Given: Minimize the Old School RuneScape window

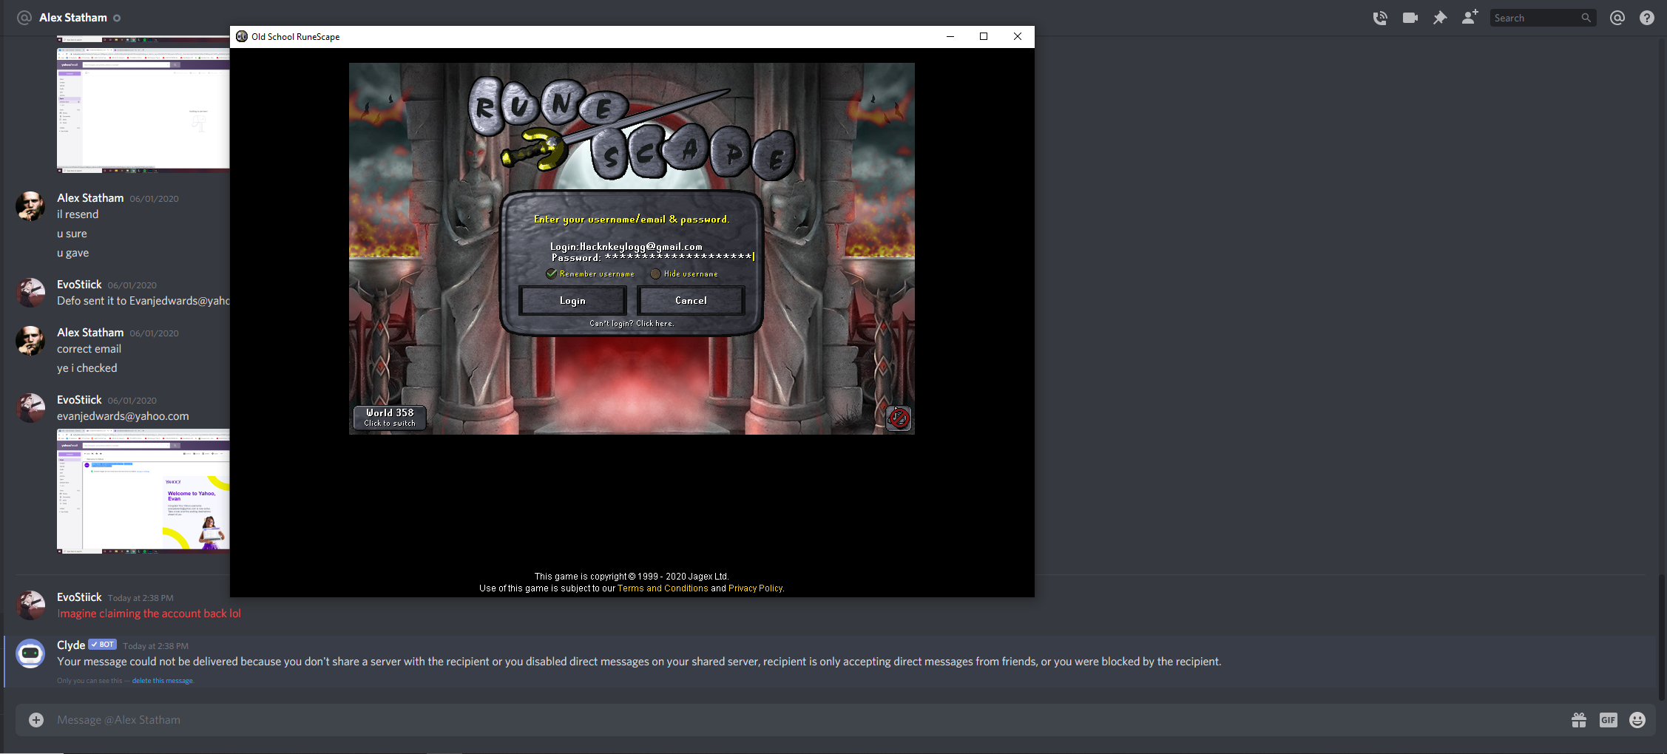Looking at the screenshot, I should (950, 36).
